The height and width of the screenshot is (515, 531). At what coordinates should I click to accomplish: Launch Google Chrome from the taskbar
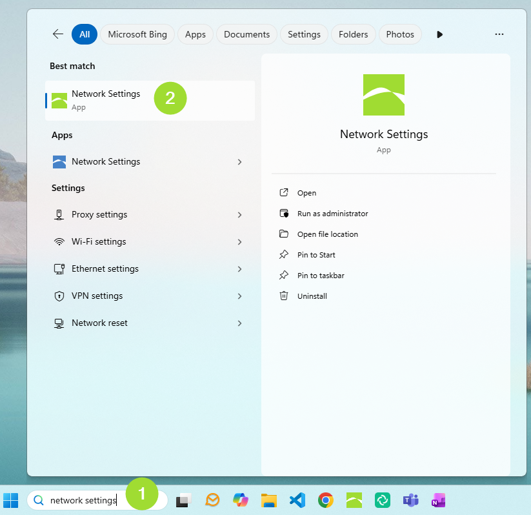coord(326,500)
